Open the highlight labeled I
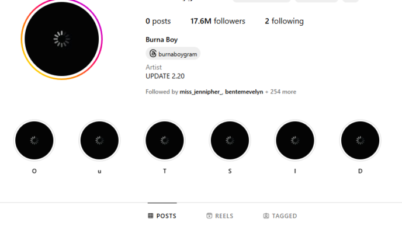Viewport: 402px width, 226px height. point(295,140)
